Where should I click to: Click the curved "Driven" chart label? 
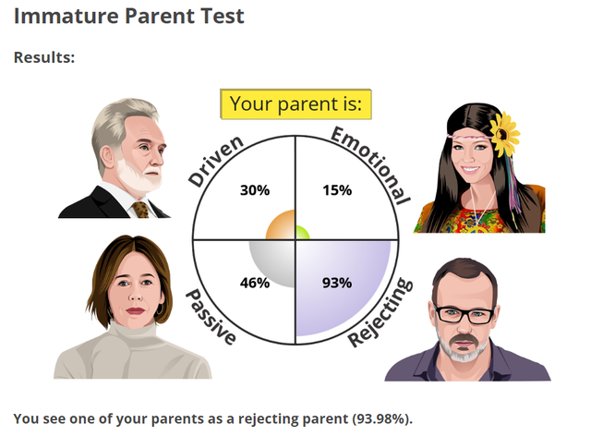(x=216, y=161)
